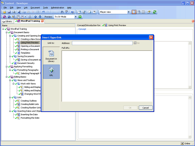Click the Properties toolbar icon
This screenshot has height=146, width=195.
coord(149,12)
